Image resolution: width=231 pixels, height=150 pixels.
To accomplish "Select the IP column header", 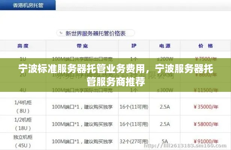I will coord(134,46).
